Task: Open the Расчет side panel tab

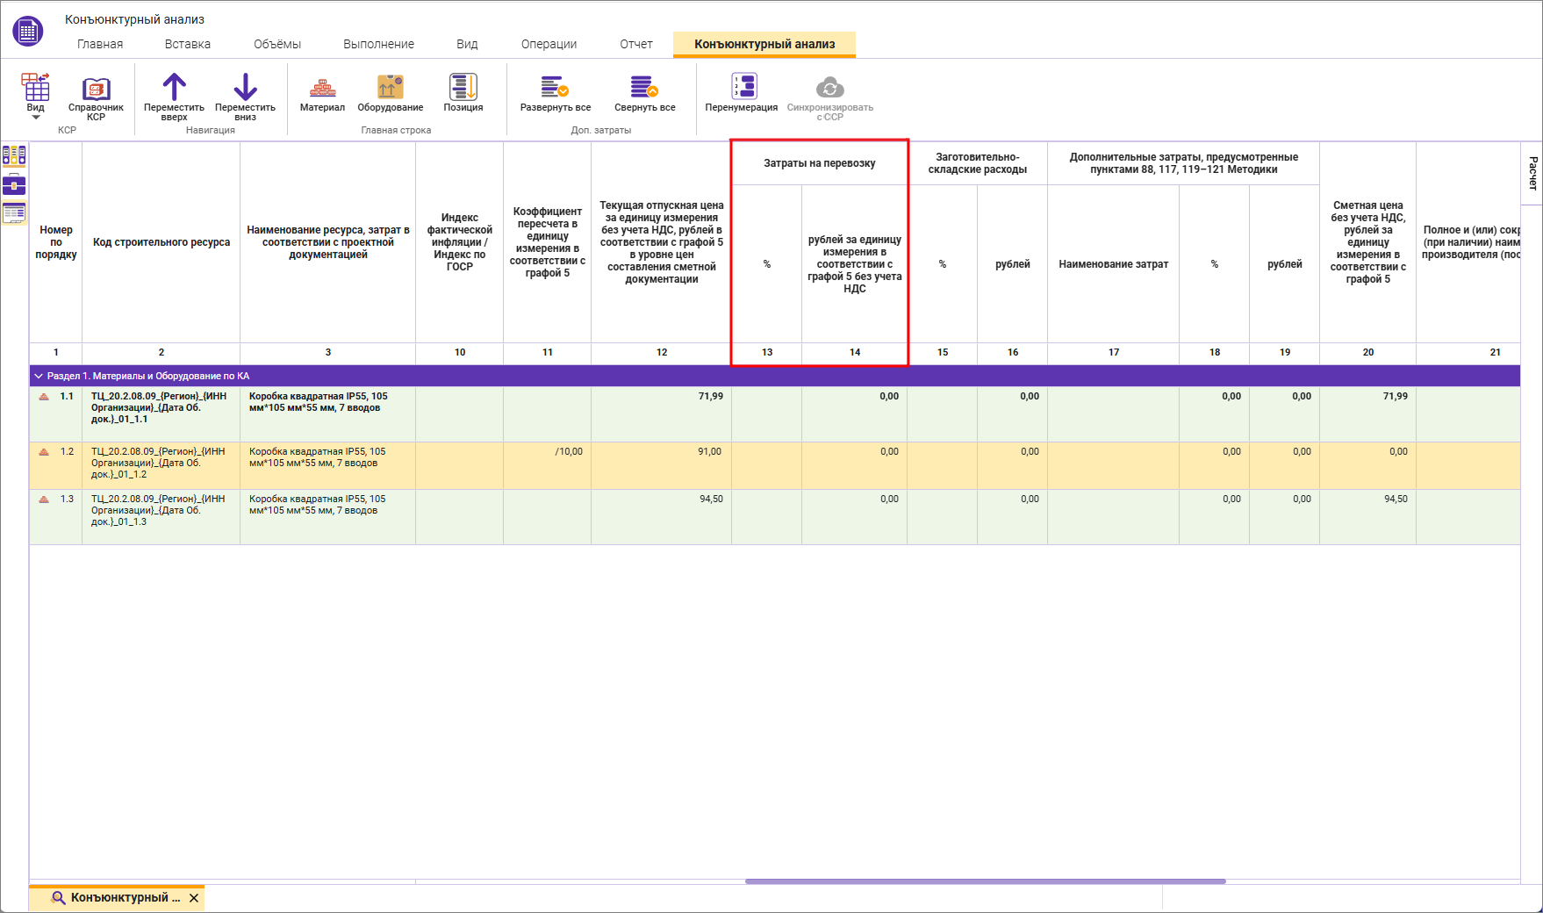Action: click(1532, 173)
